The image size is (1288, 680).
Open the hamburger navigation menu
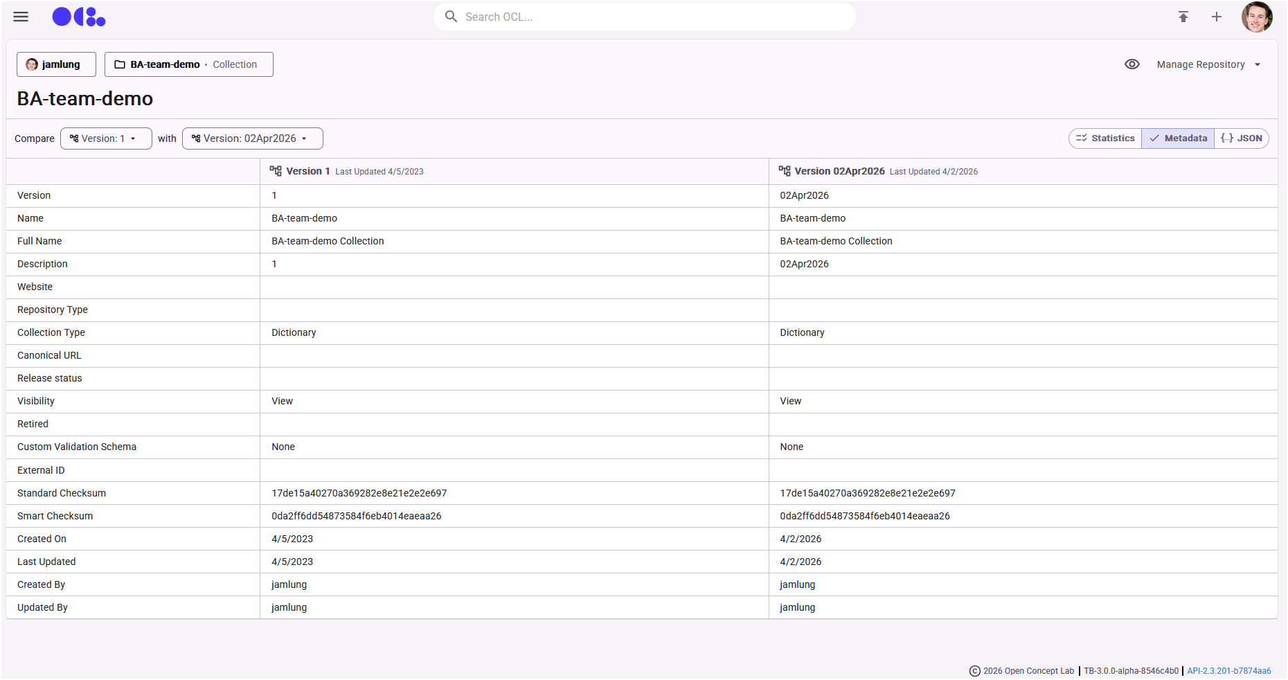click(x=21, y=17)
